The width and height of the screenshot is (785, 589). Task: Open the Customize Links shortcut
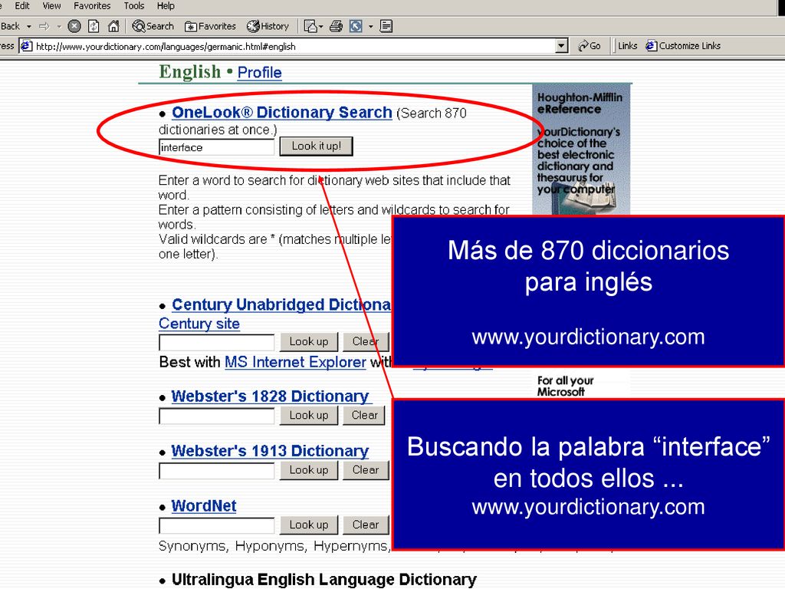[683, 46]
